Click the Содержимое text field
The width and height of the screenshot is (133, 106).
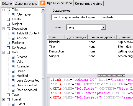point(92,17)
